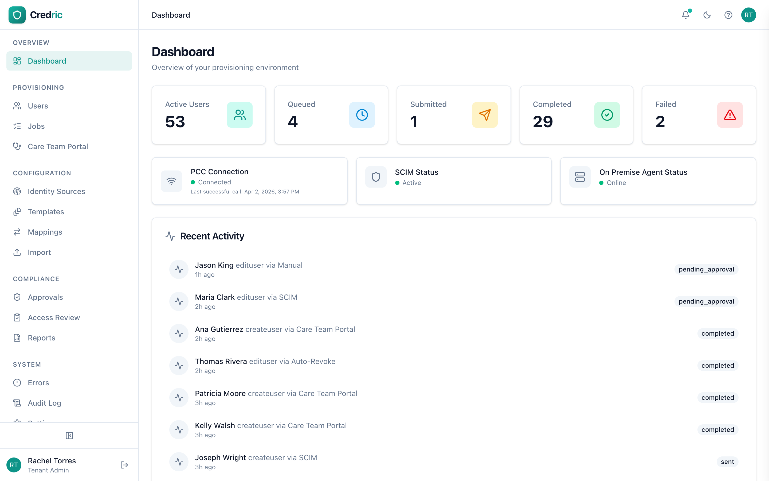Screen dimensions: 769x481
Task: Collapse the sidebar with the panel toggle
Action: pos(69,436)
